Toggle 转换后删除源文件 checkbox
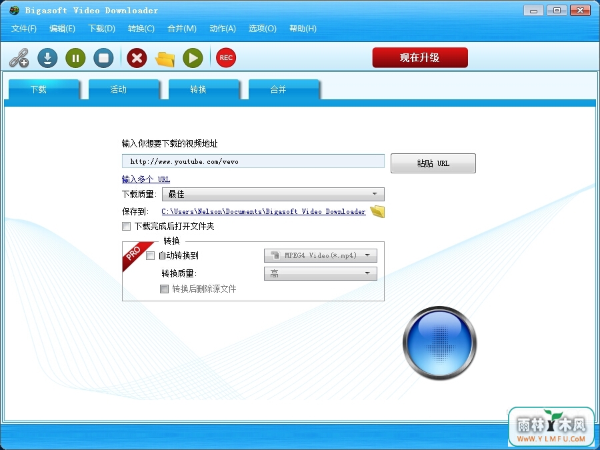This screenshot has height=450, width=600. [x=164, y=289]
